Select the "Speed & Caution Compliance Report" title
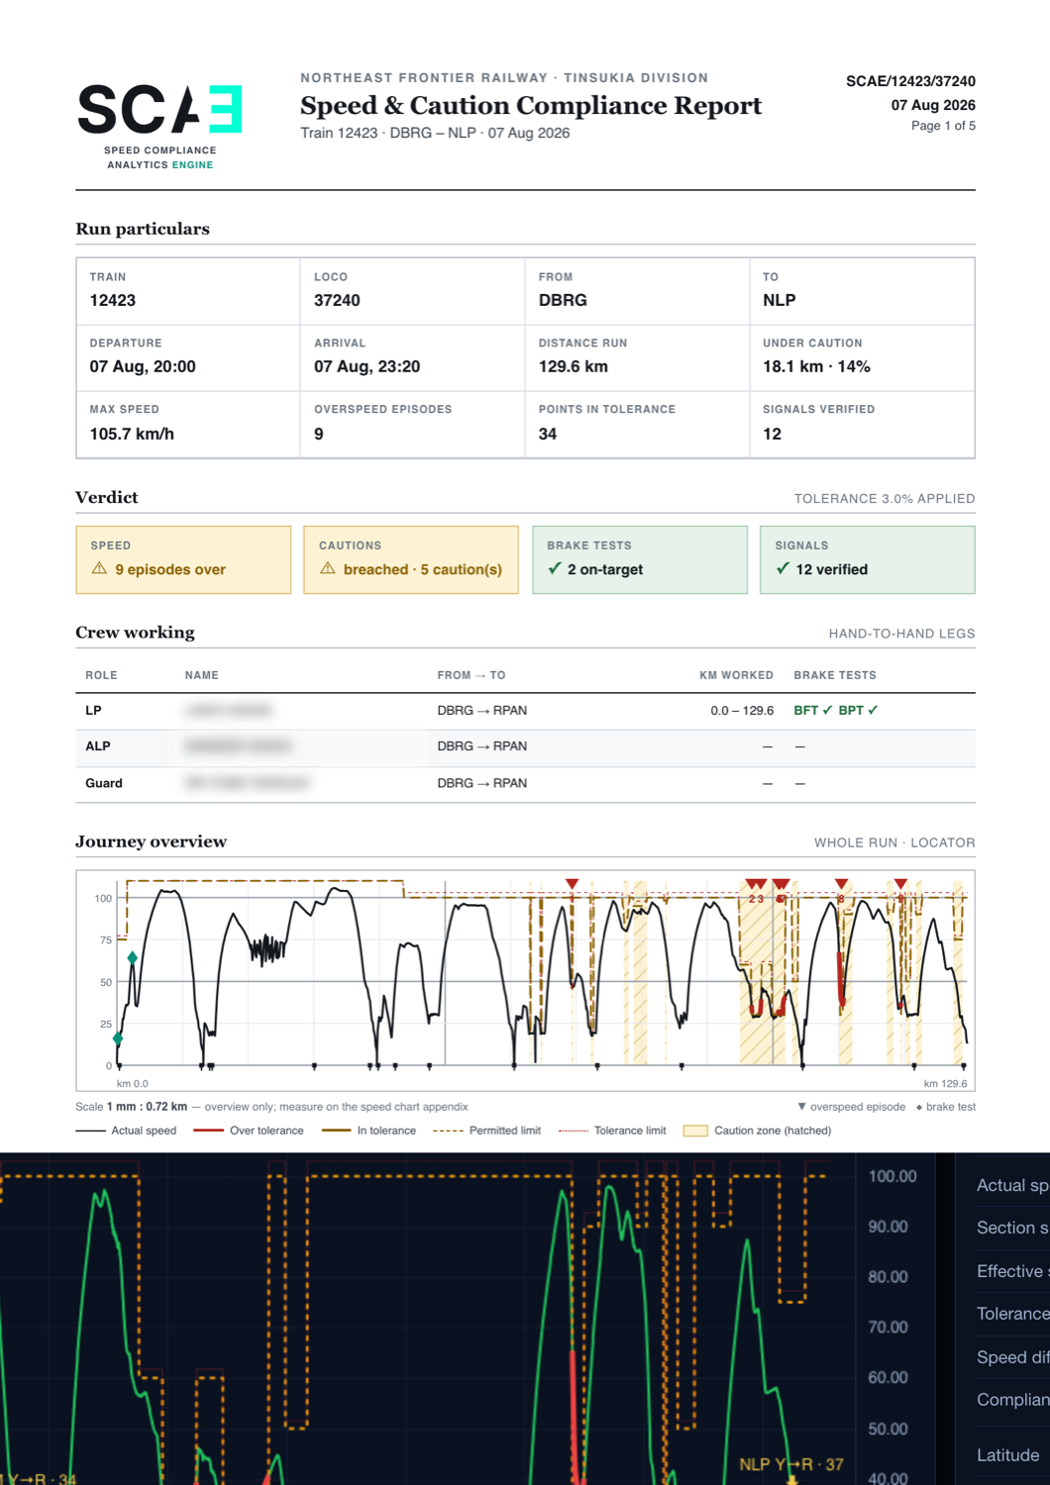This screenshot has height=1485, width=1050. coord(531,105)
